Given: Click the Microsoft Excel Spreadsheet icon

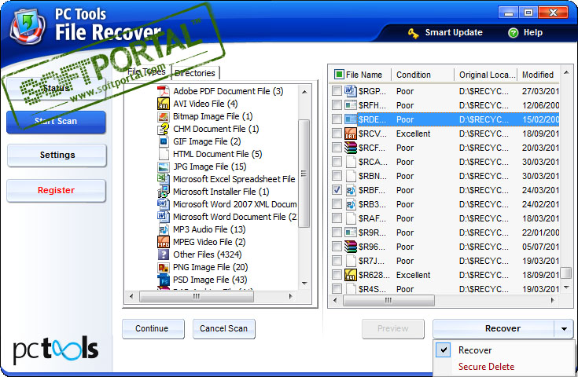Looking at the screenshot, I should (164, 179).
